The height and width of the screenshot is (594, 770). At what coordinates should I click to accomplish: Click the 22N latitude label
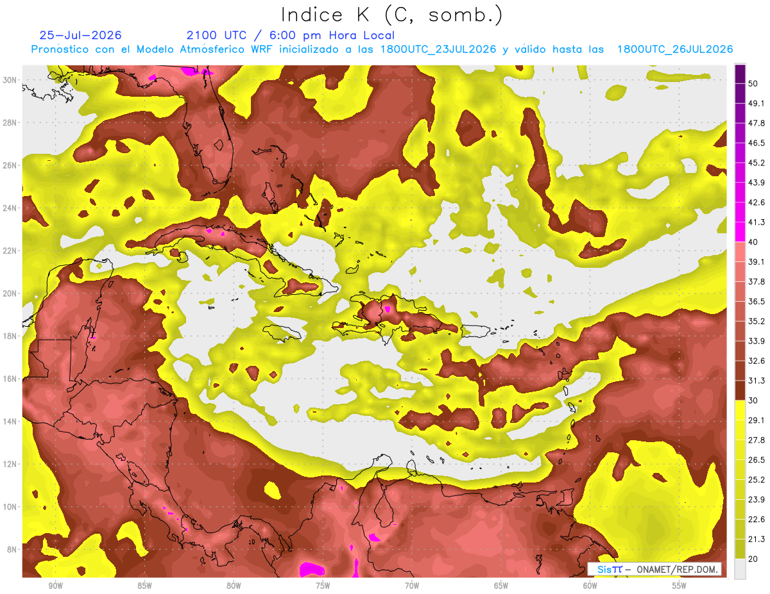[11, 251]
